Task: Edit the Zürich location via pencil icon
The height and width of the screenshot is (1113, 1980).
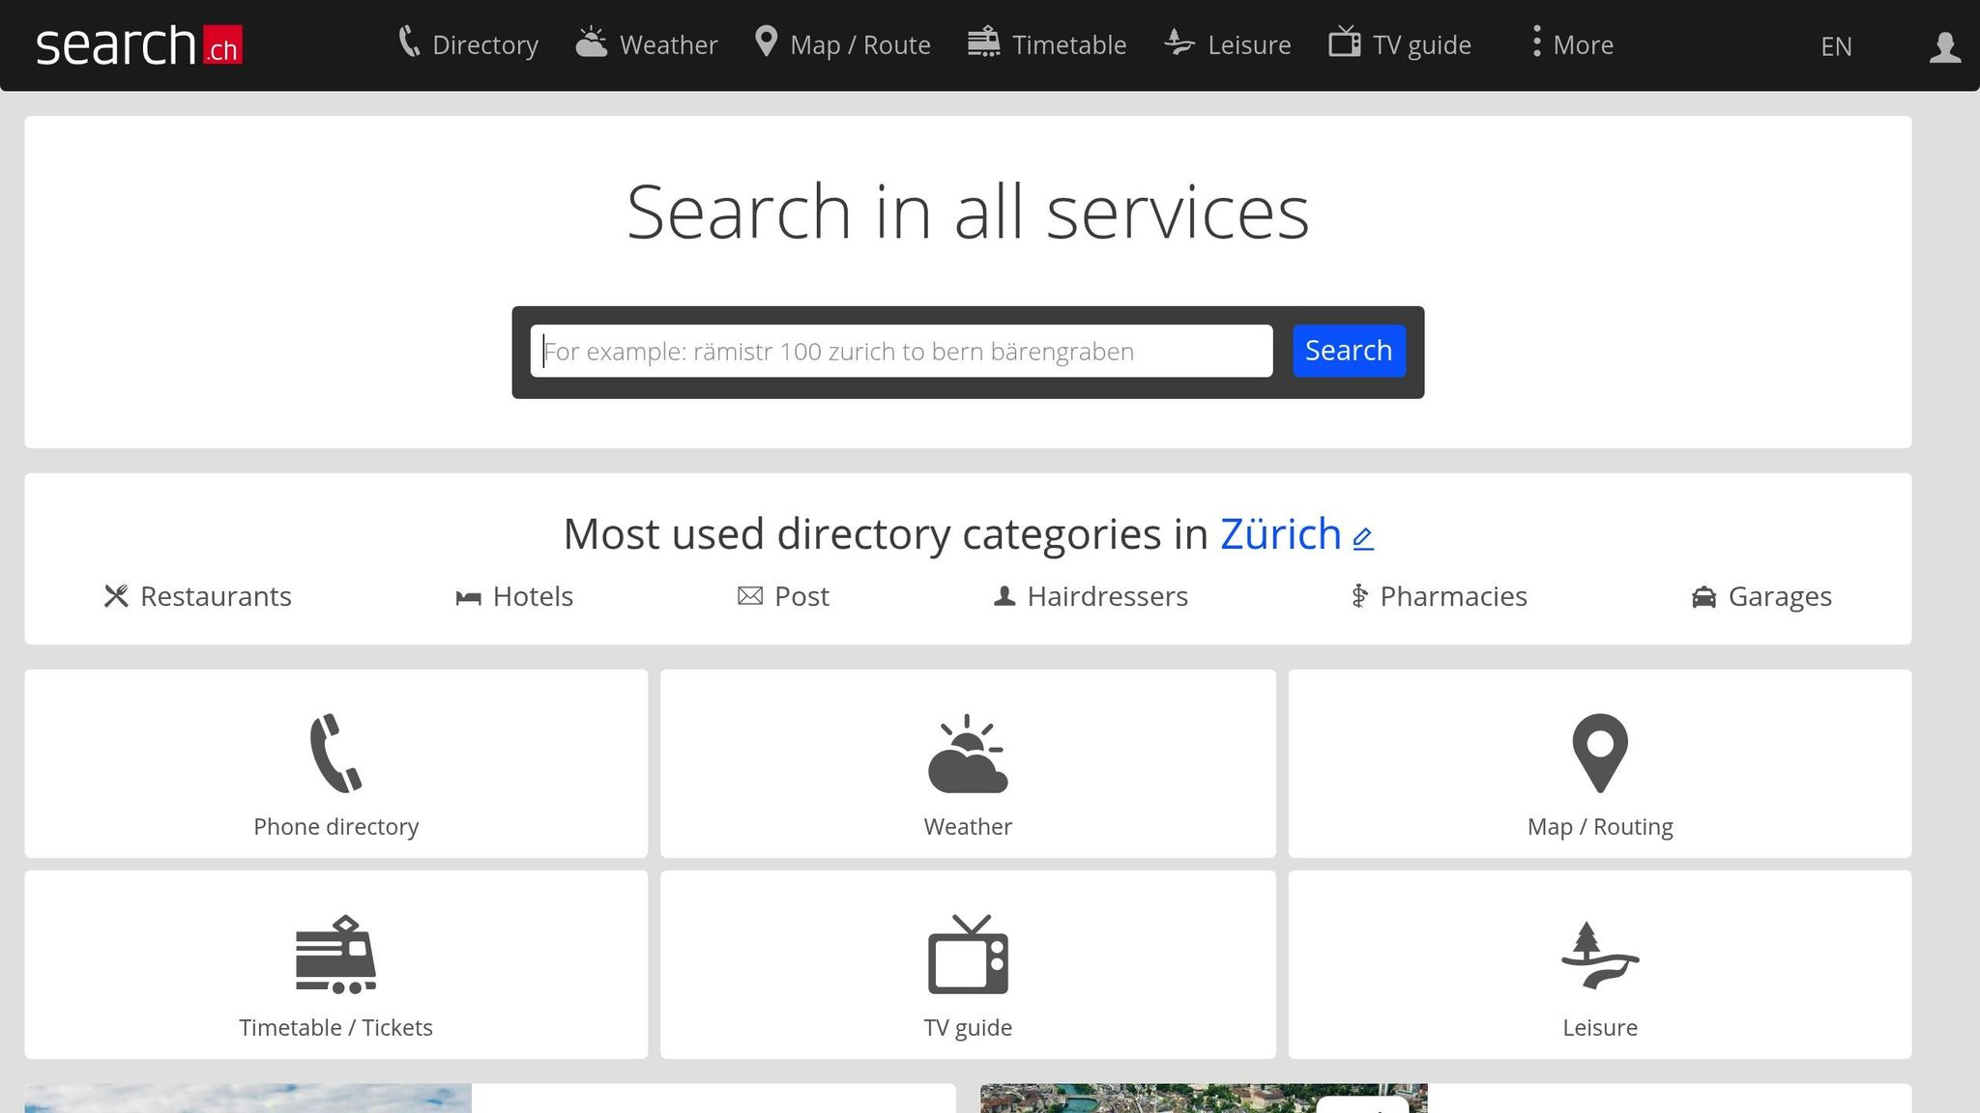Action: (x=1362, y=537)
